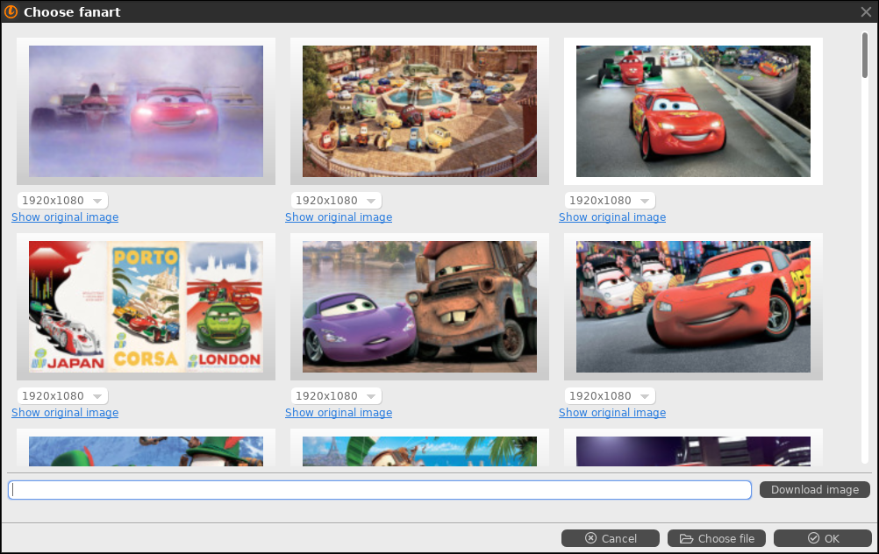
Task: Select the Japan Porto Corsa London poster thumbnail
Action: (x=146, y=307)
